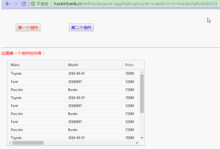Select the Ford cell in second row
The image size is (220, 149).
[x=36, y=82]
